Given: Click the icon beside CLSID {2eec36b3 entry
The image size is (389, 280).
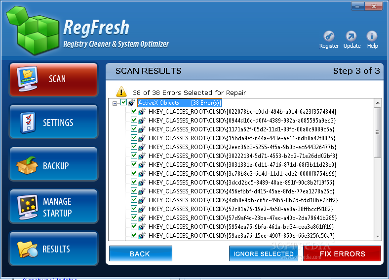Looking at the screenshot, I should pos(142,147).
